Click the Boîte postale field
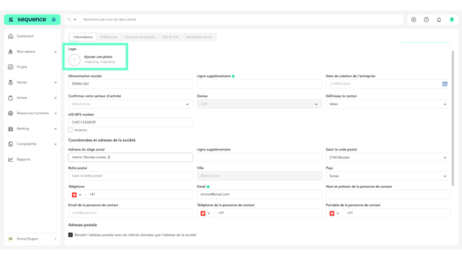This screenshot has width=462, height=260. [x=130, y=176]
